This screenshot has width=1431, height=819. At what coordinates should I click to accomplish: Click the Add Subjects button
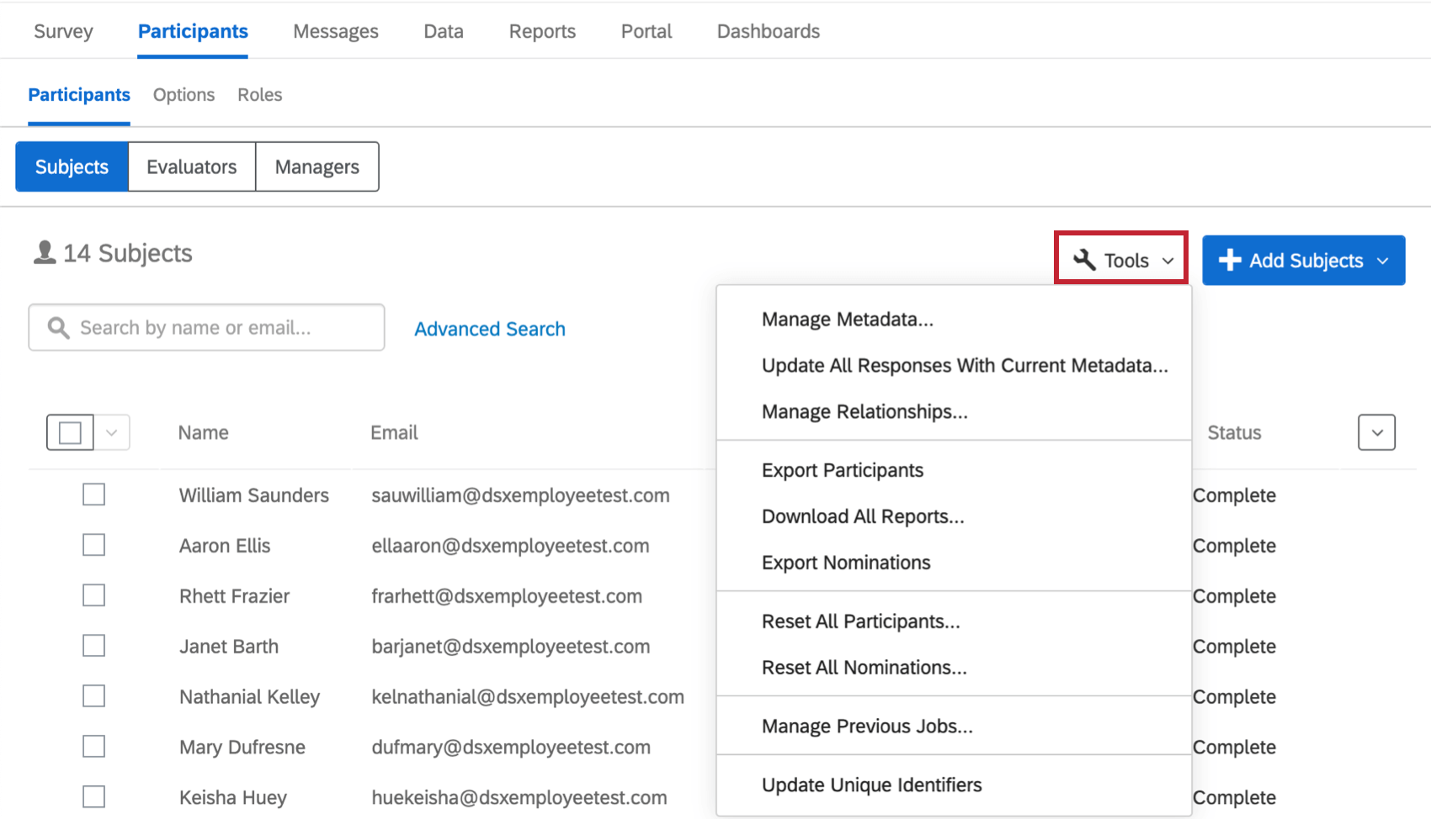1303,260
